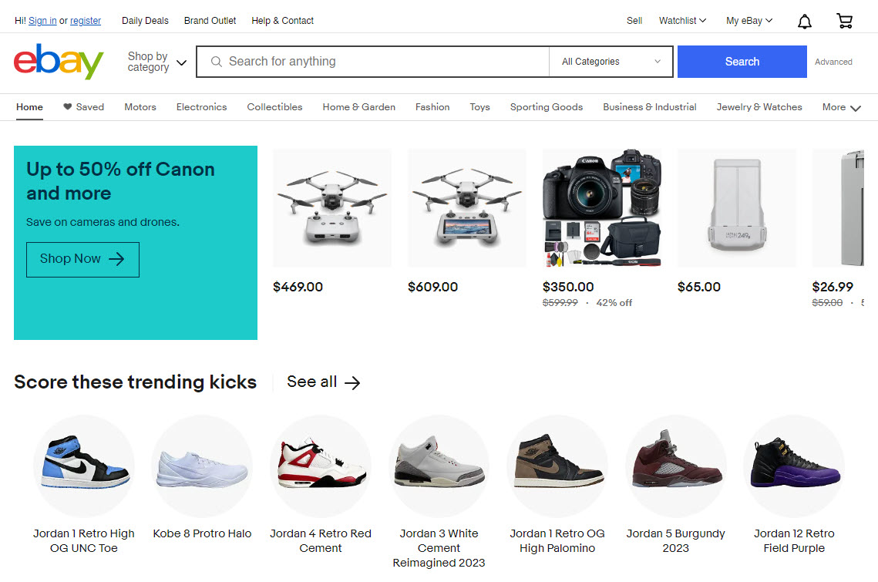Click the arrow beside See all
Viewport: 878px width, 582px height.
tap(352, 382)
